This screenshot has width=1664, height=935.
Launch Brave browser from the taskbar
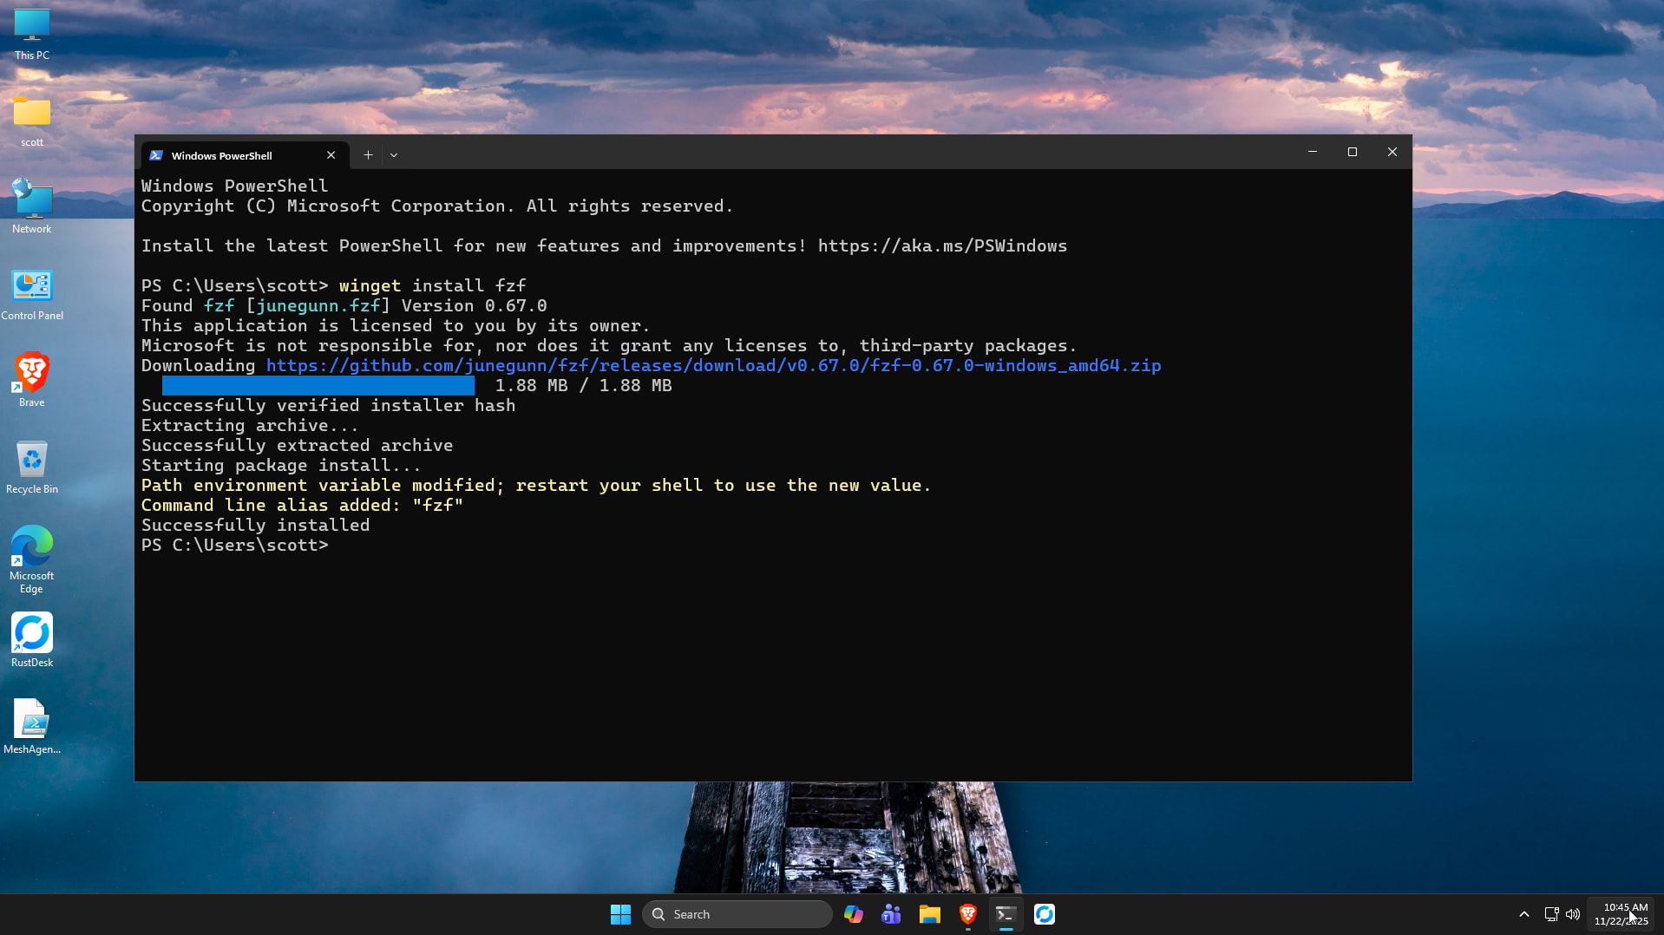click(x=967, y=913)
